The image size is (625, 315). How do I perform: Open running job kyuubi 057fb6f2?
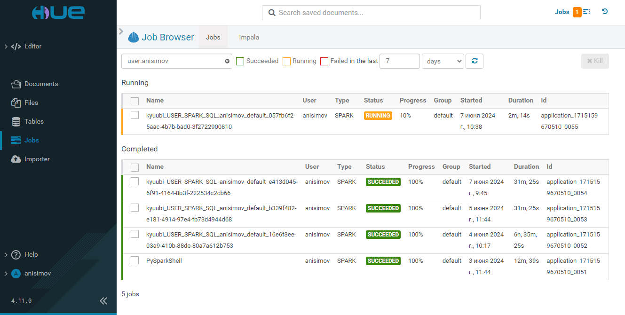coord(221,121)
